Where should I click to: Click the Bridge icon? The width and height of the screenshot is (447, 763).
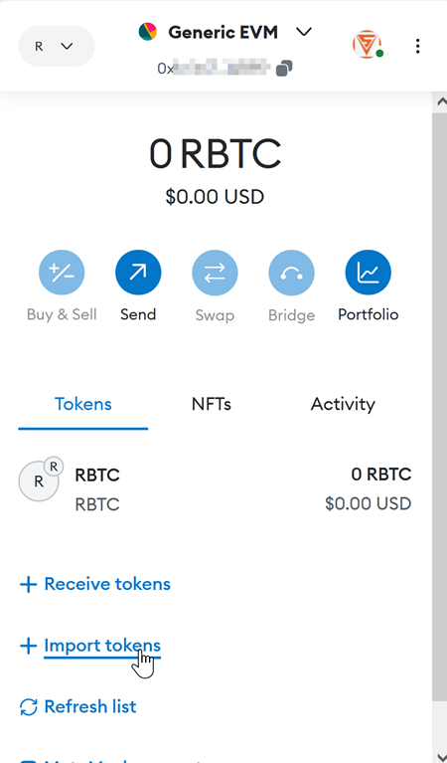pyautogui.click(x=291, y=273)
